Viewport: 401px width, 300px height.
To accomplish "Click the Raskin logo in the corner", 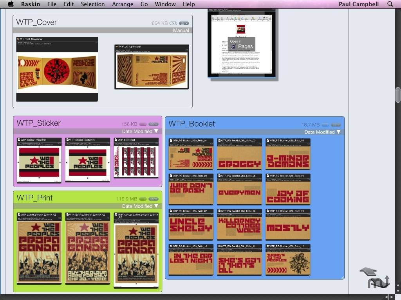I will [x=379, y=282].
